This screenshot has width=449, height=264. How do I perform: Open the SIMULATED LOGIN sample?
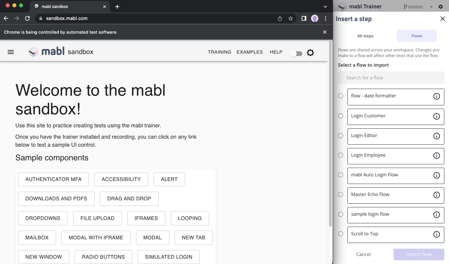pos(169,257)
